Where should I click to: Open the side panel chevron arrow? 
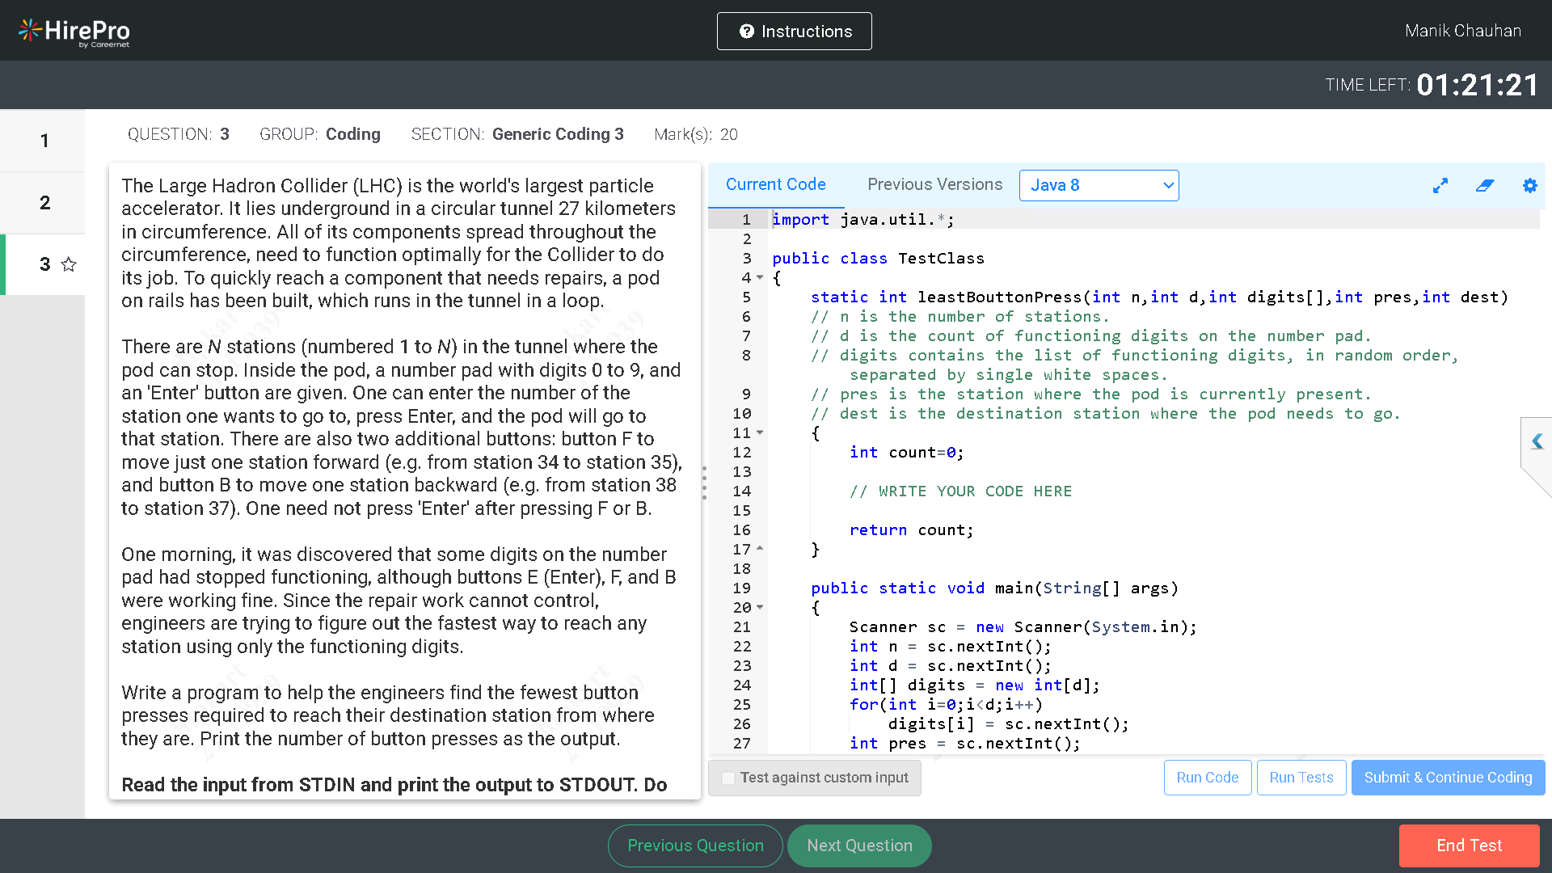(1537, 441)
